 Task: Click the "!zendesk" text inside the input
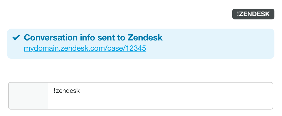(67, 91)
